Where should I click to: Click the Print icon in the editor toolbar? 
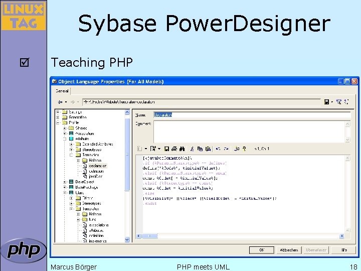pyautogui.click(x=174, y=149)
